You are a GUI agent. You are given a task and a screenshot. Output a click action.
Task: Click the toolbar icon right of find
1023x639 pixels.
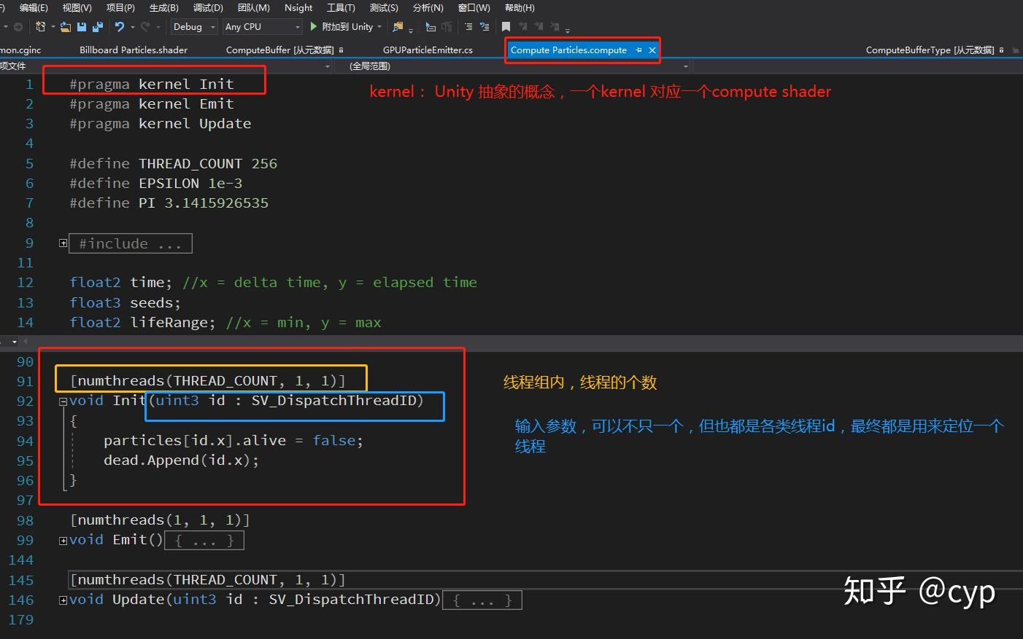[x=431, y=27]
